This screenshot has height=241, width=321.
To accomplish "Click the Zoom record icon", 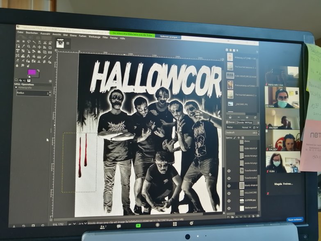I will (157, 225).
